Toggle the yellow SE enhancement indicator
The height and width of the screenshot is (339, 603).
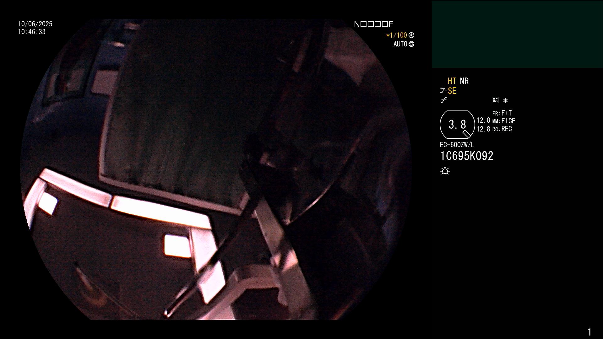452,91
